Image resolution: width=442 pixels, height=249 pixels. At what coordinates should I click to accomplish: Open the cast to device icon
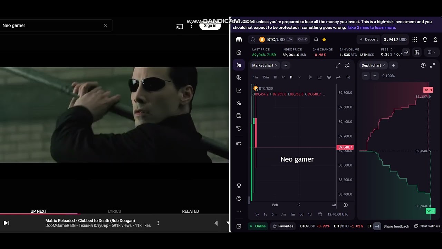pos(180,26)
